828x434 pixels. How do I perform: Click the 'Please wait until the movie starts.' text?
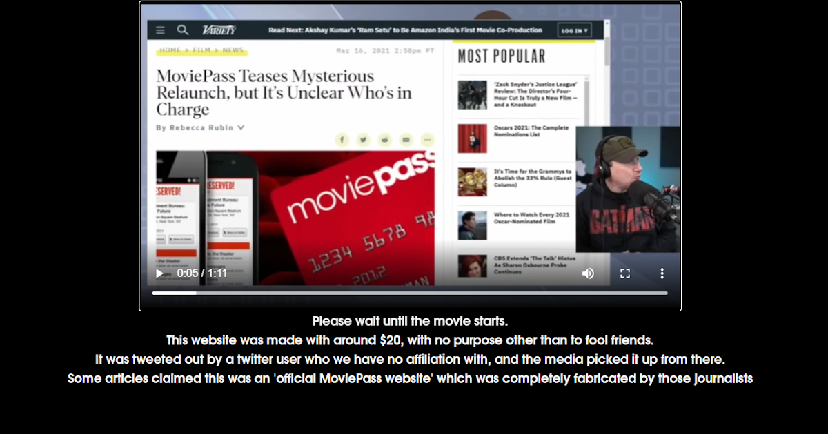410,321
